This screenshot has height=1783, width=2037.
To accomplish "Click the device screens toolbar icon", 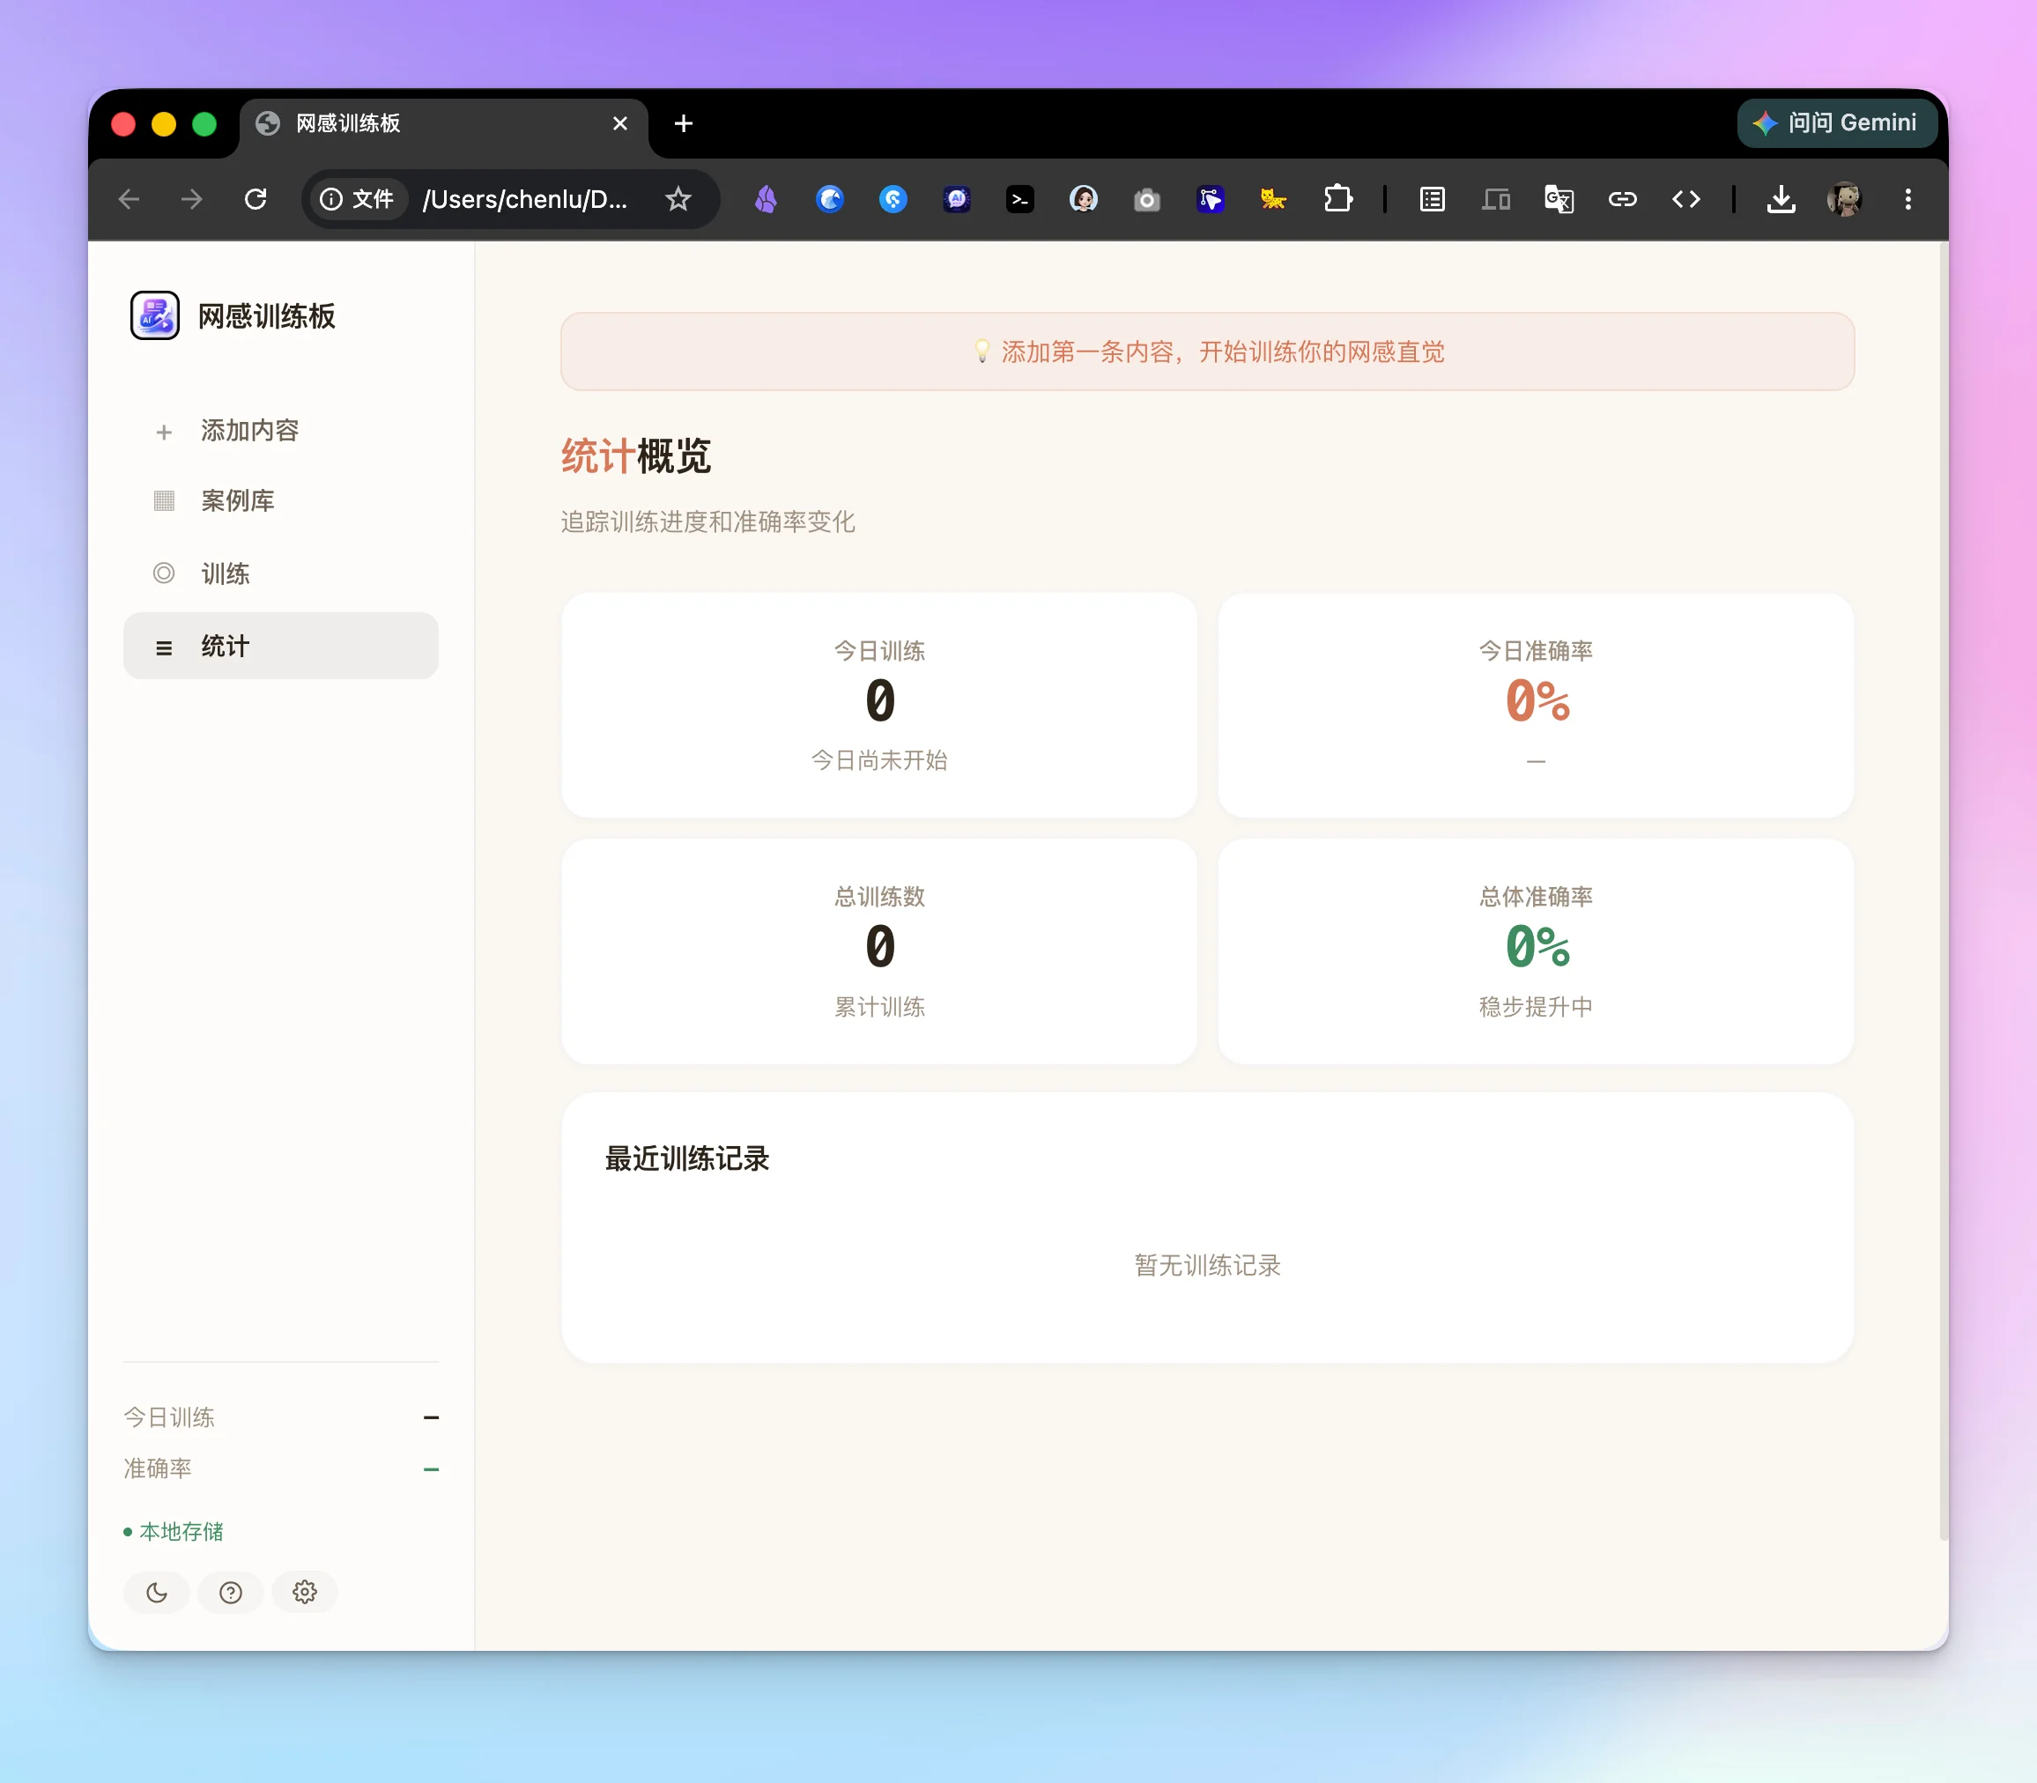I will (1496, 199).
